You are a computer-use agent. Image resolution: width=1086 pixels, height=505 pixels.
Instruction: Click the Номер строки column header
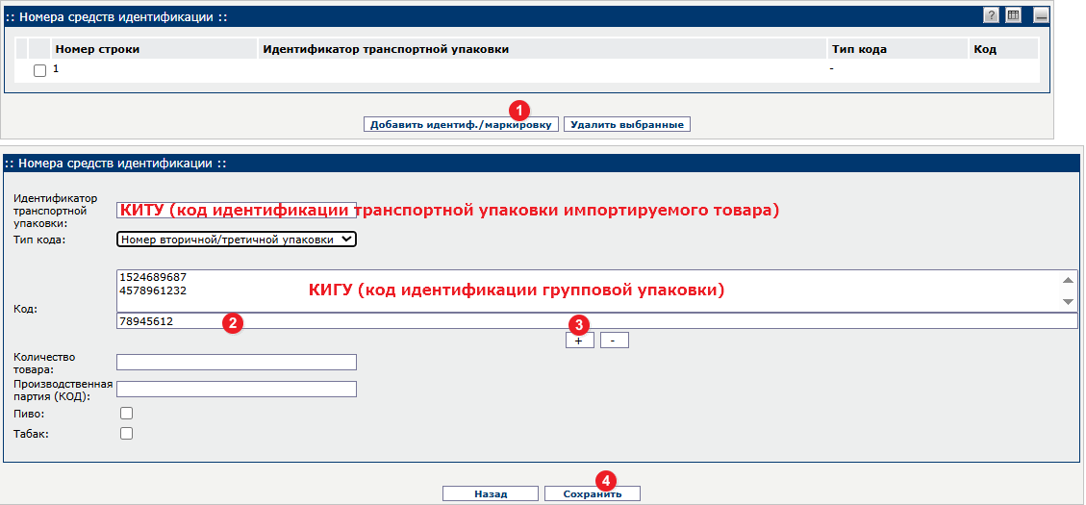coord(97,49)
